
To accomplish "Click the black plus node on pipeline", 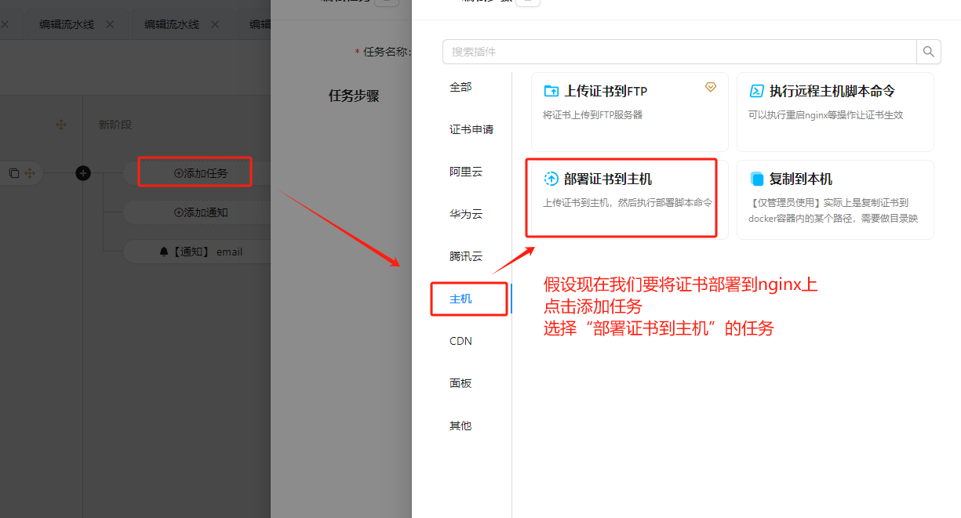I will coord(83,173).
